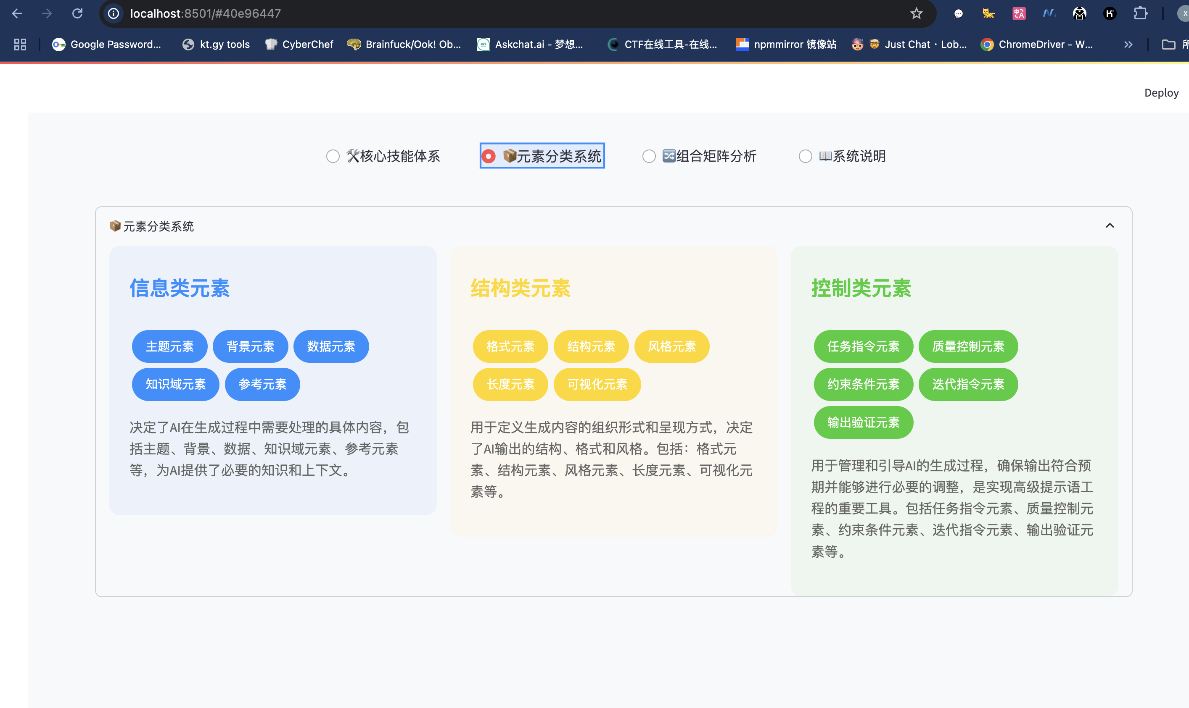Open ChromeDriver bookmark
The height and width of the screenshot is (708, 1189).
(1037, 45)
